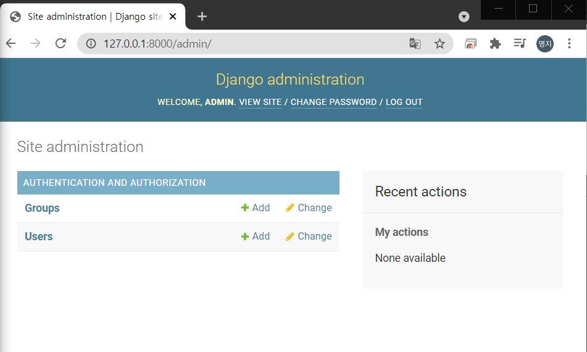Open the CHANGE PASSWORD link
The image size is (587, 352).
coord(333,103)
